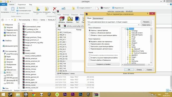Click the help question mark in extraction dialog

pyautogui.click(x=148, y=14)
